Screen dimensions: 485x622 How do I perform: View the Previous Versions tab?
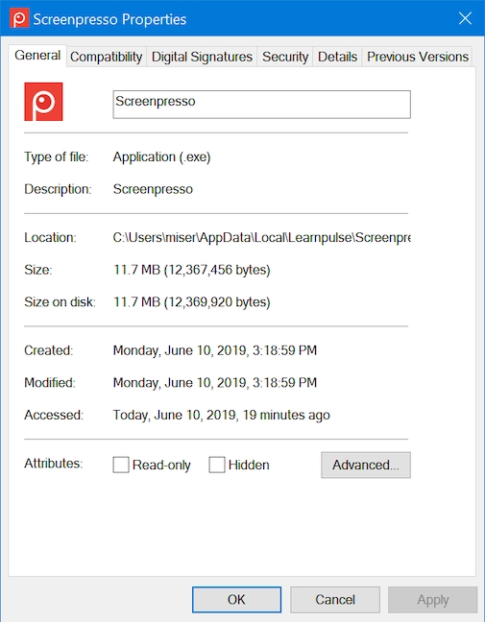tap(418, 57)
